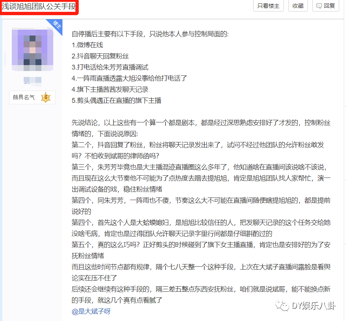
Task: Open the @是大斌子呀 mention link
Action: (91, 311)
